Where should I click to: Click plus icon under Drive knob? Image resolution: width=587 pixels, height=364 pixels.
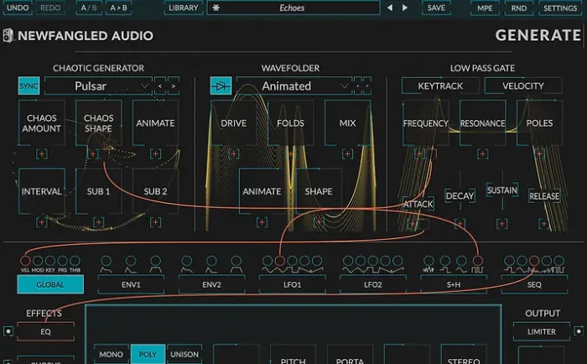click(x=233, y=153)
